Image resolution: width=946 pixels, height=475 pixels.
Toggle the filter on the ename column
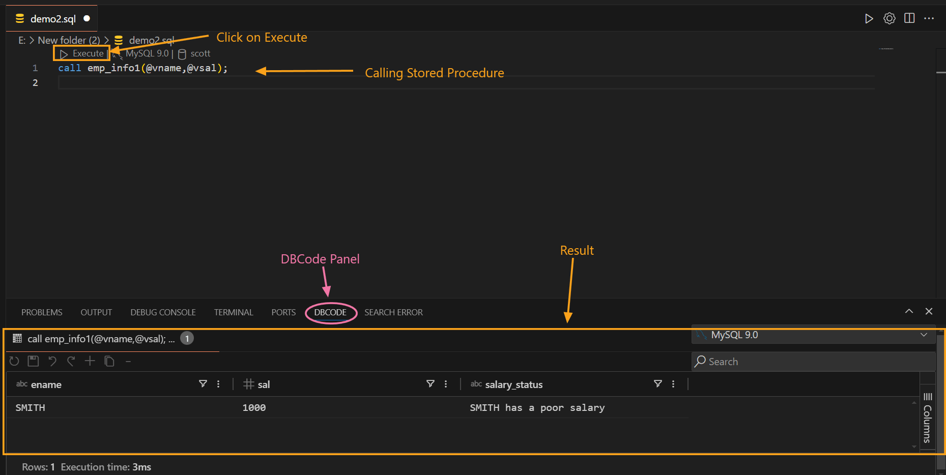(203, 384)
